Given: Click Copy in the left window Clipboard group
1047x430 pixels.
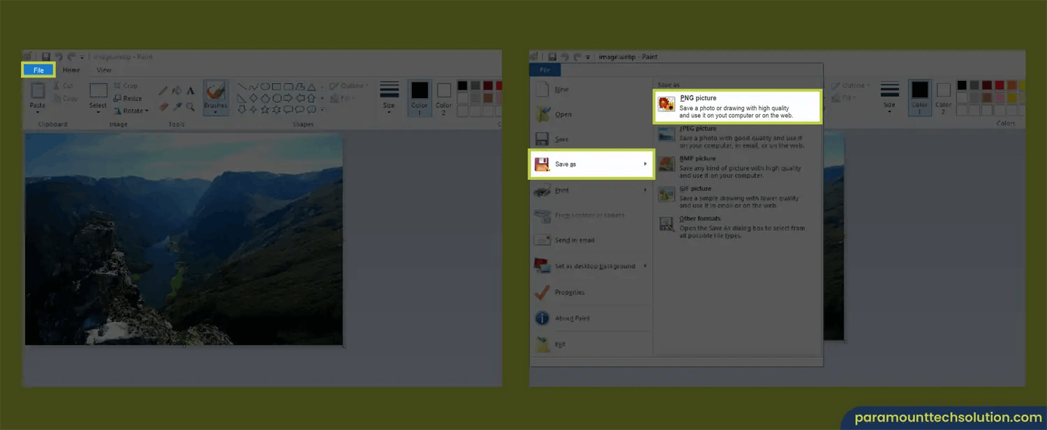Looking at the screenshot, I should [x=65, y=98].
